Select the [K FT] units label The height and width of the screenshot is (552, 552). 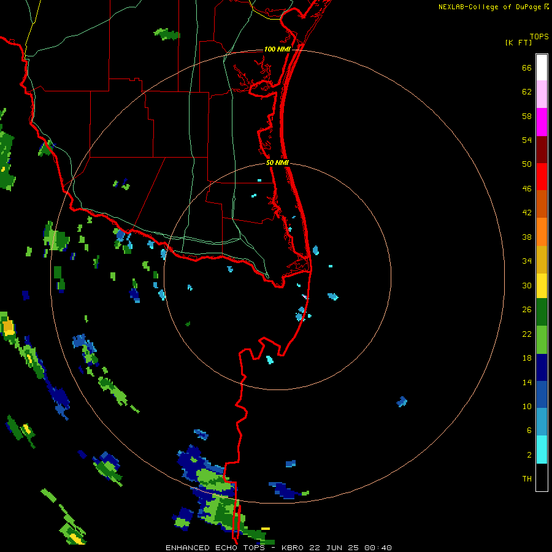click(x=518, y=42)
